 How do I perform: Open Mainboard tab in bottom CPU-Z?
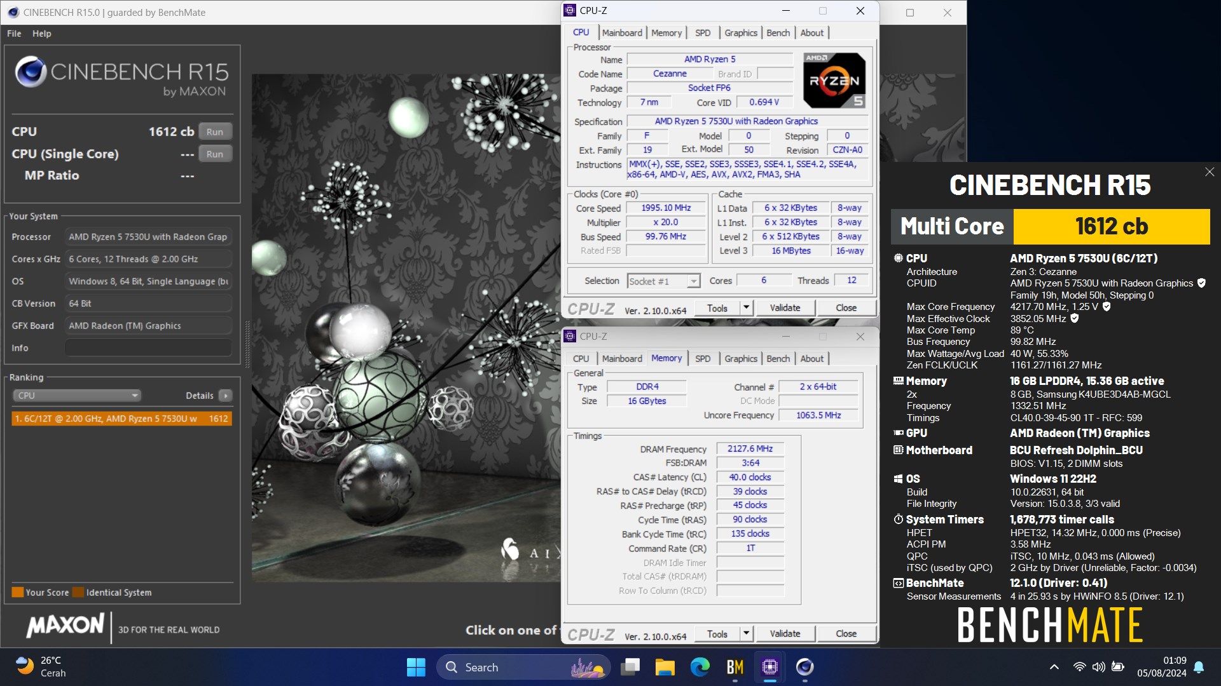tap(621, 358)
